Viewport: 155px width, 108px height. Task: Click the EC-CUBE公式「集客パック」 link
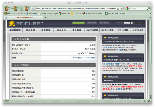114,64
